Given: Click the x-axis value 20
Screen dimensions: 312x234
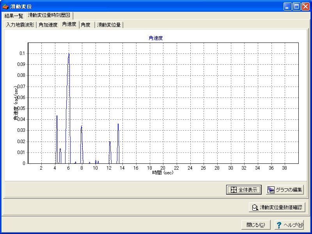Looking at the screenshot, I should (163, 168).
